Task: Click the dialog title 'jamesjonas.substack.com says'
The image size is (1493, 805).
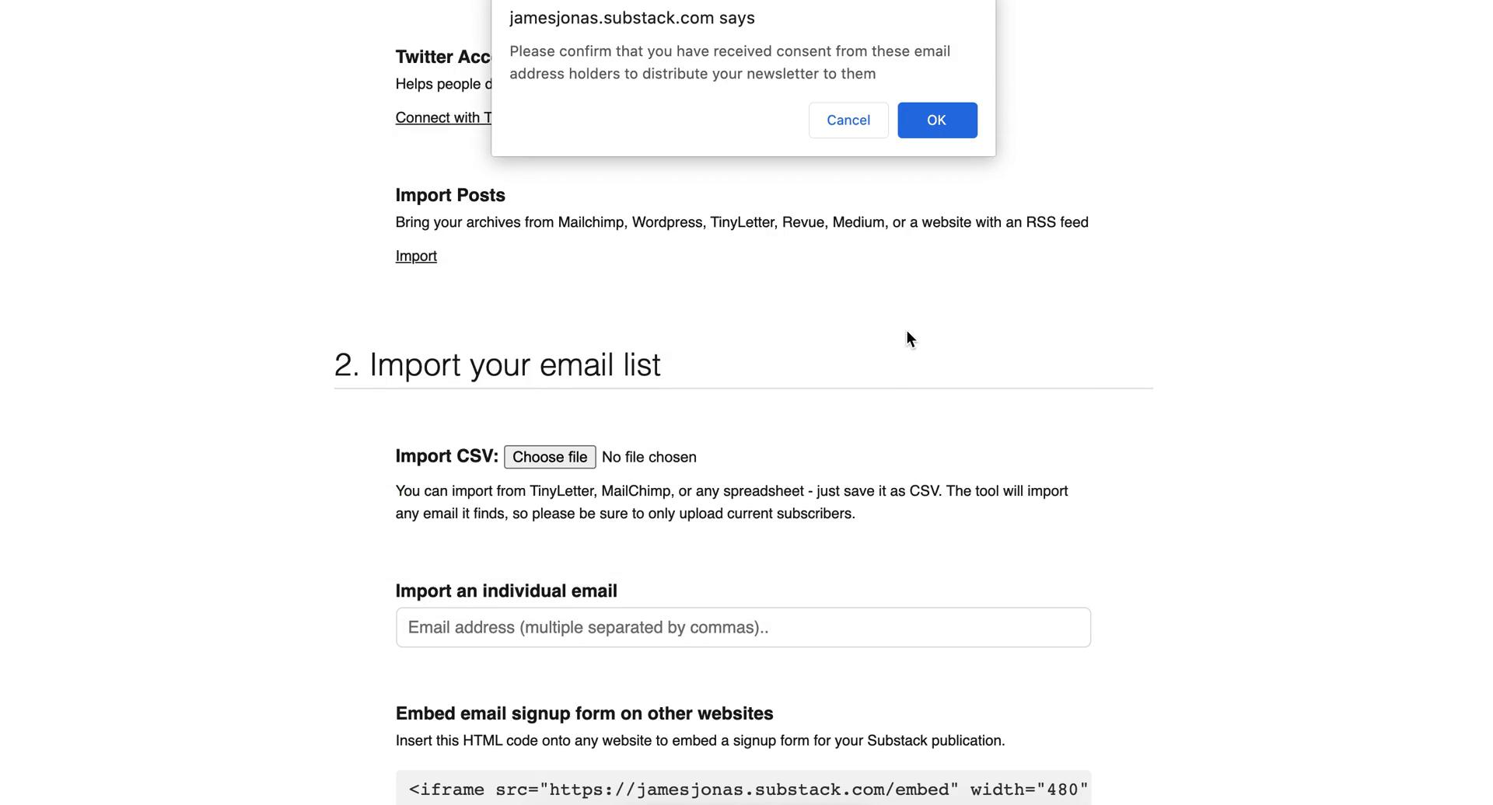Action: coord(632,18)
